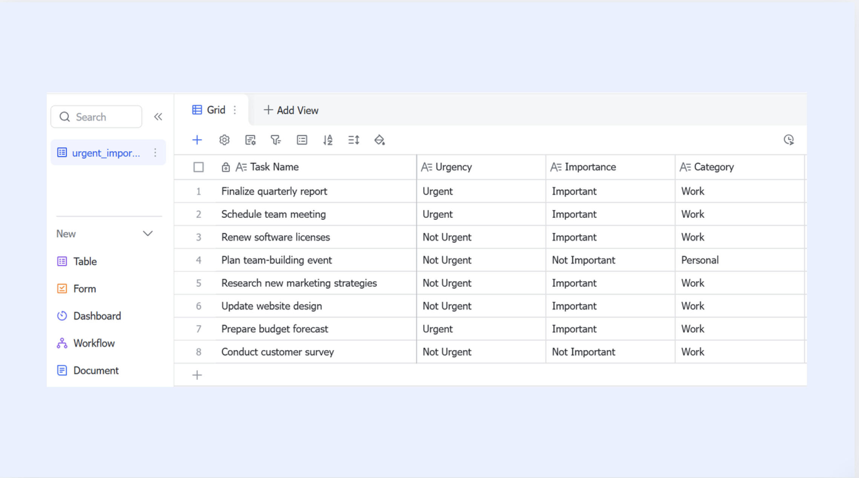Open the customize fields toolbar icon
This screenshot has width=859, height=478.
[x=250, y=140]
